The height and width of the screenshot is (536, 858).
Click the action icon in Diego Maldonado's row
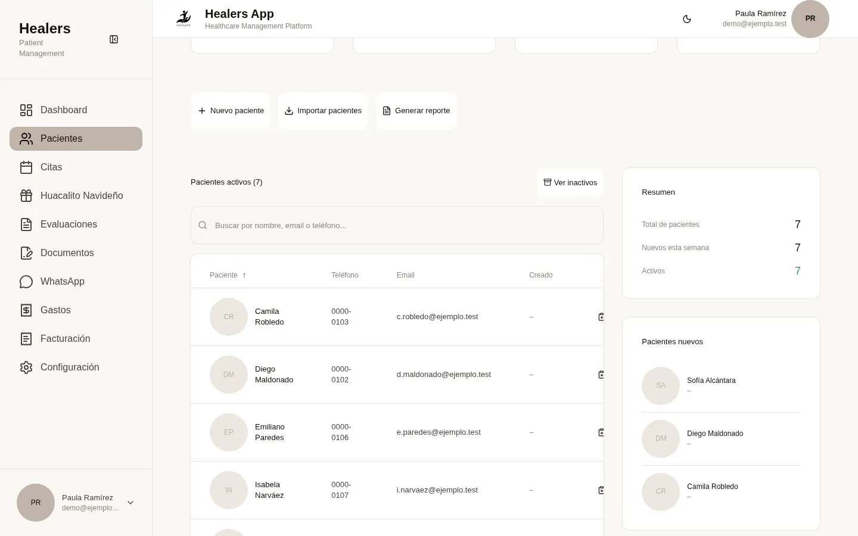(601, 375)
